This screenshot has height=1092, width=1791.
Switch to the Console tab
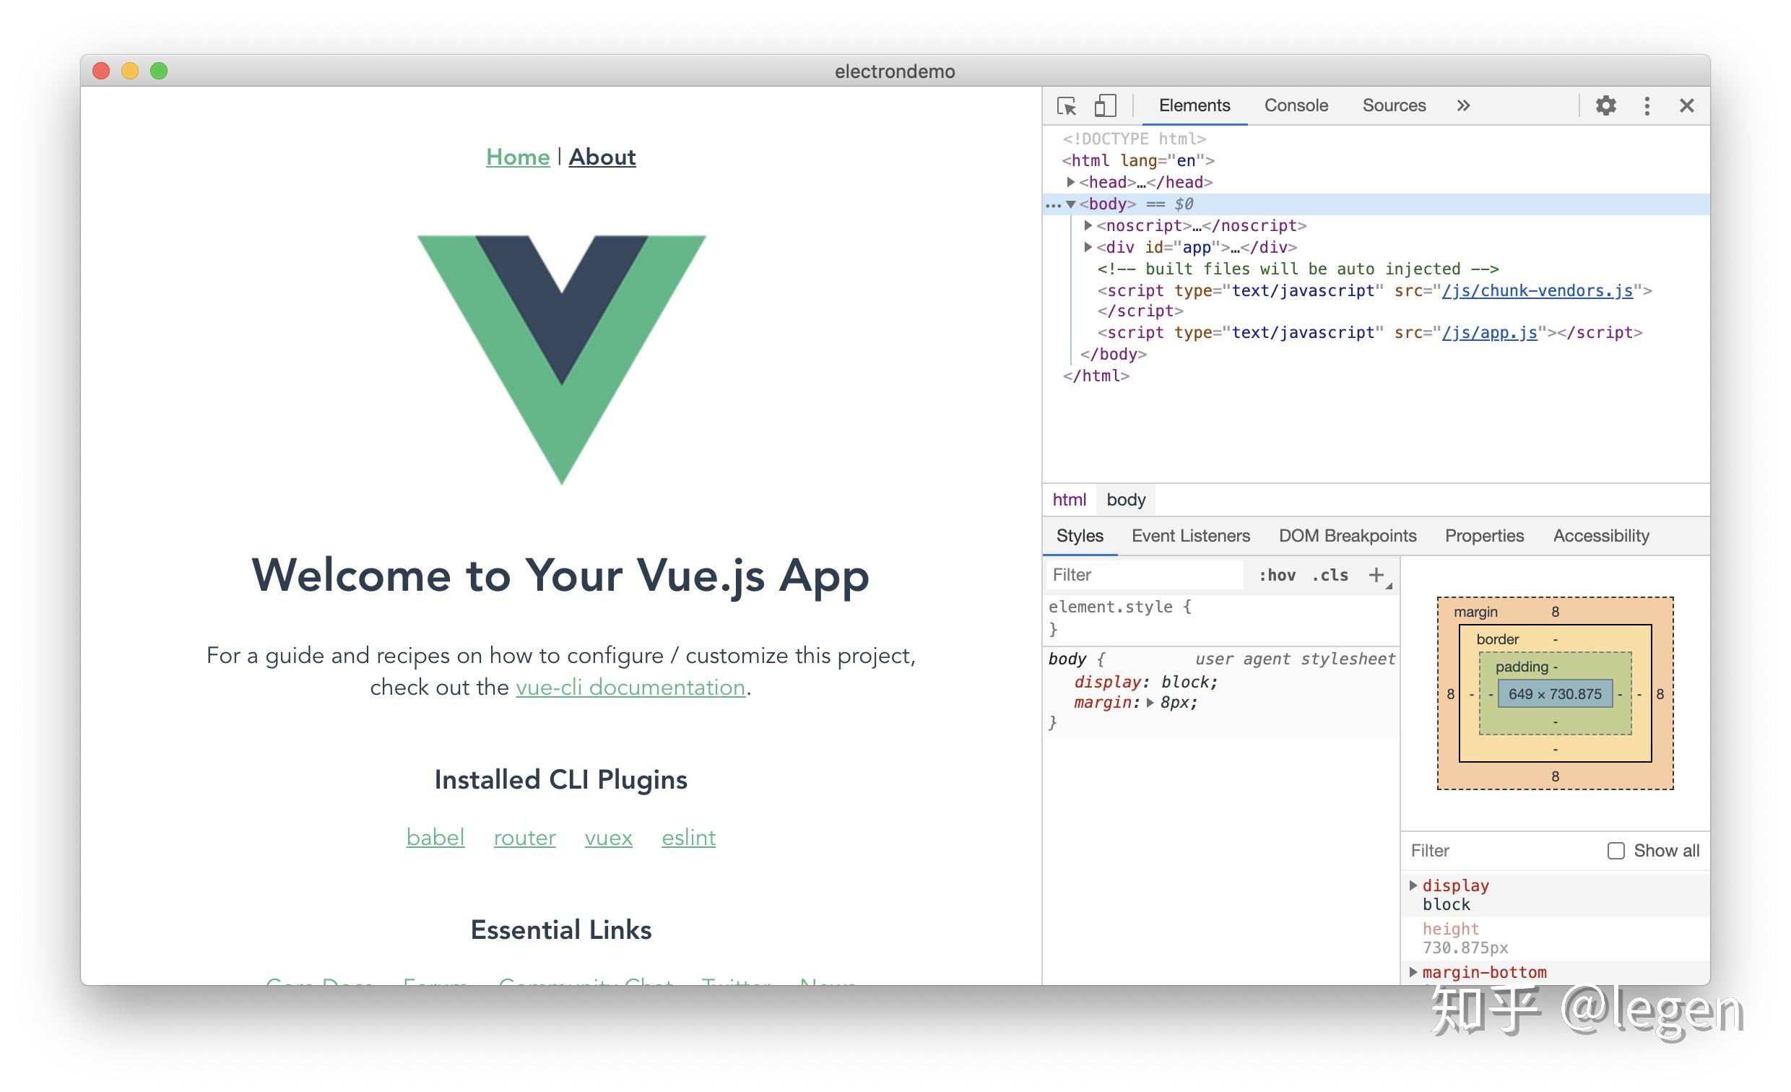1296,106
